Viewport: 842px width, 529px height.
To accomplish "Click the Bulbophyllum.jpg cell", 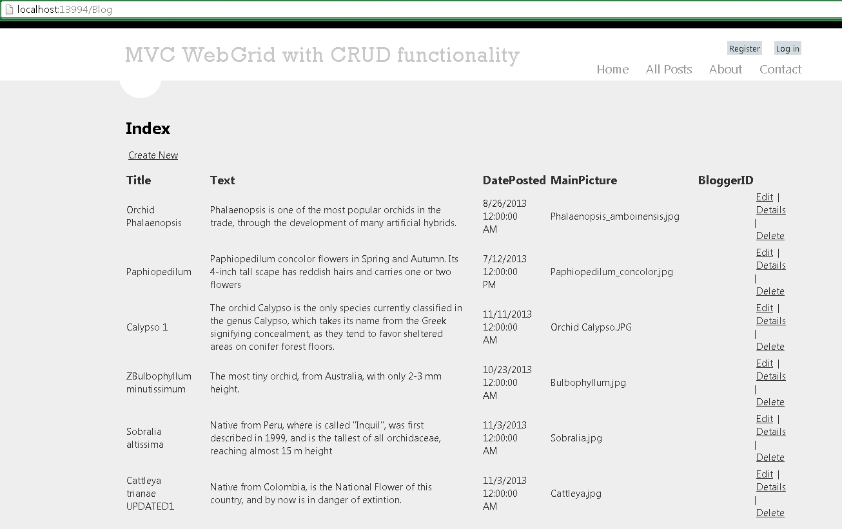I will [x=588, y=383].
